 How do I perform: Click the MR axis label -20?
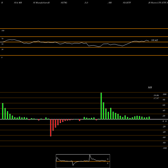pos(164,127)
